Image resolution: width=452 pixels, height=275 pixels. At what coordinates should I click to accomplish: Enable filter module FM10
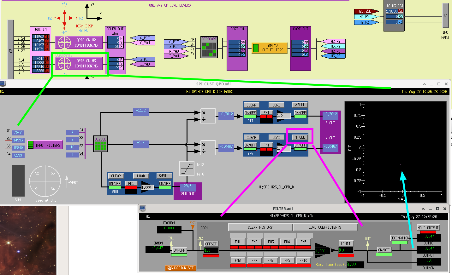[x=303, y=260]
